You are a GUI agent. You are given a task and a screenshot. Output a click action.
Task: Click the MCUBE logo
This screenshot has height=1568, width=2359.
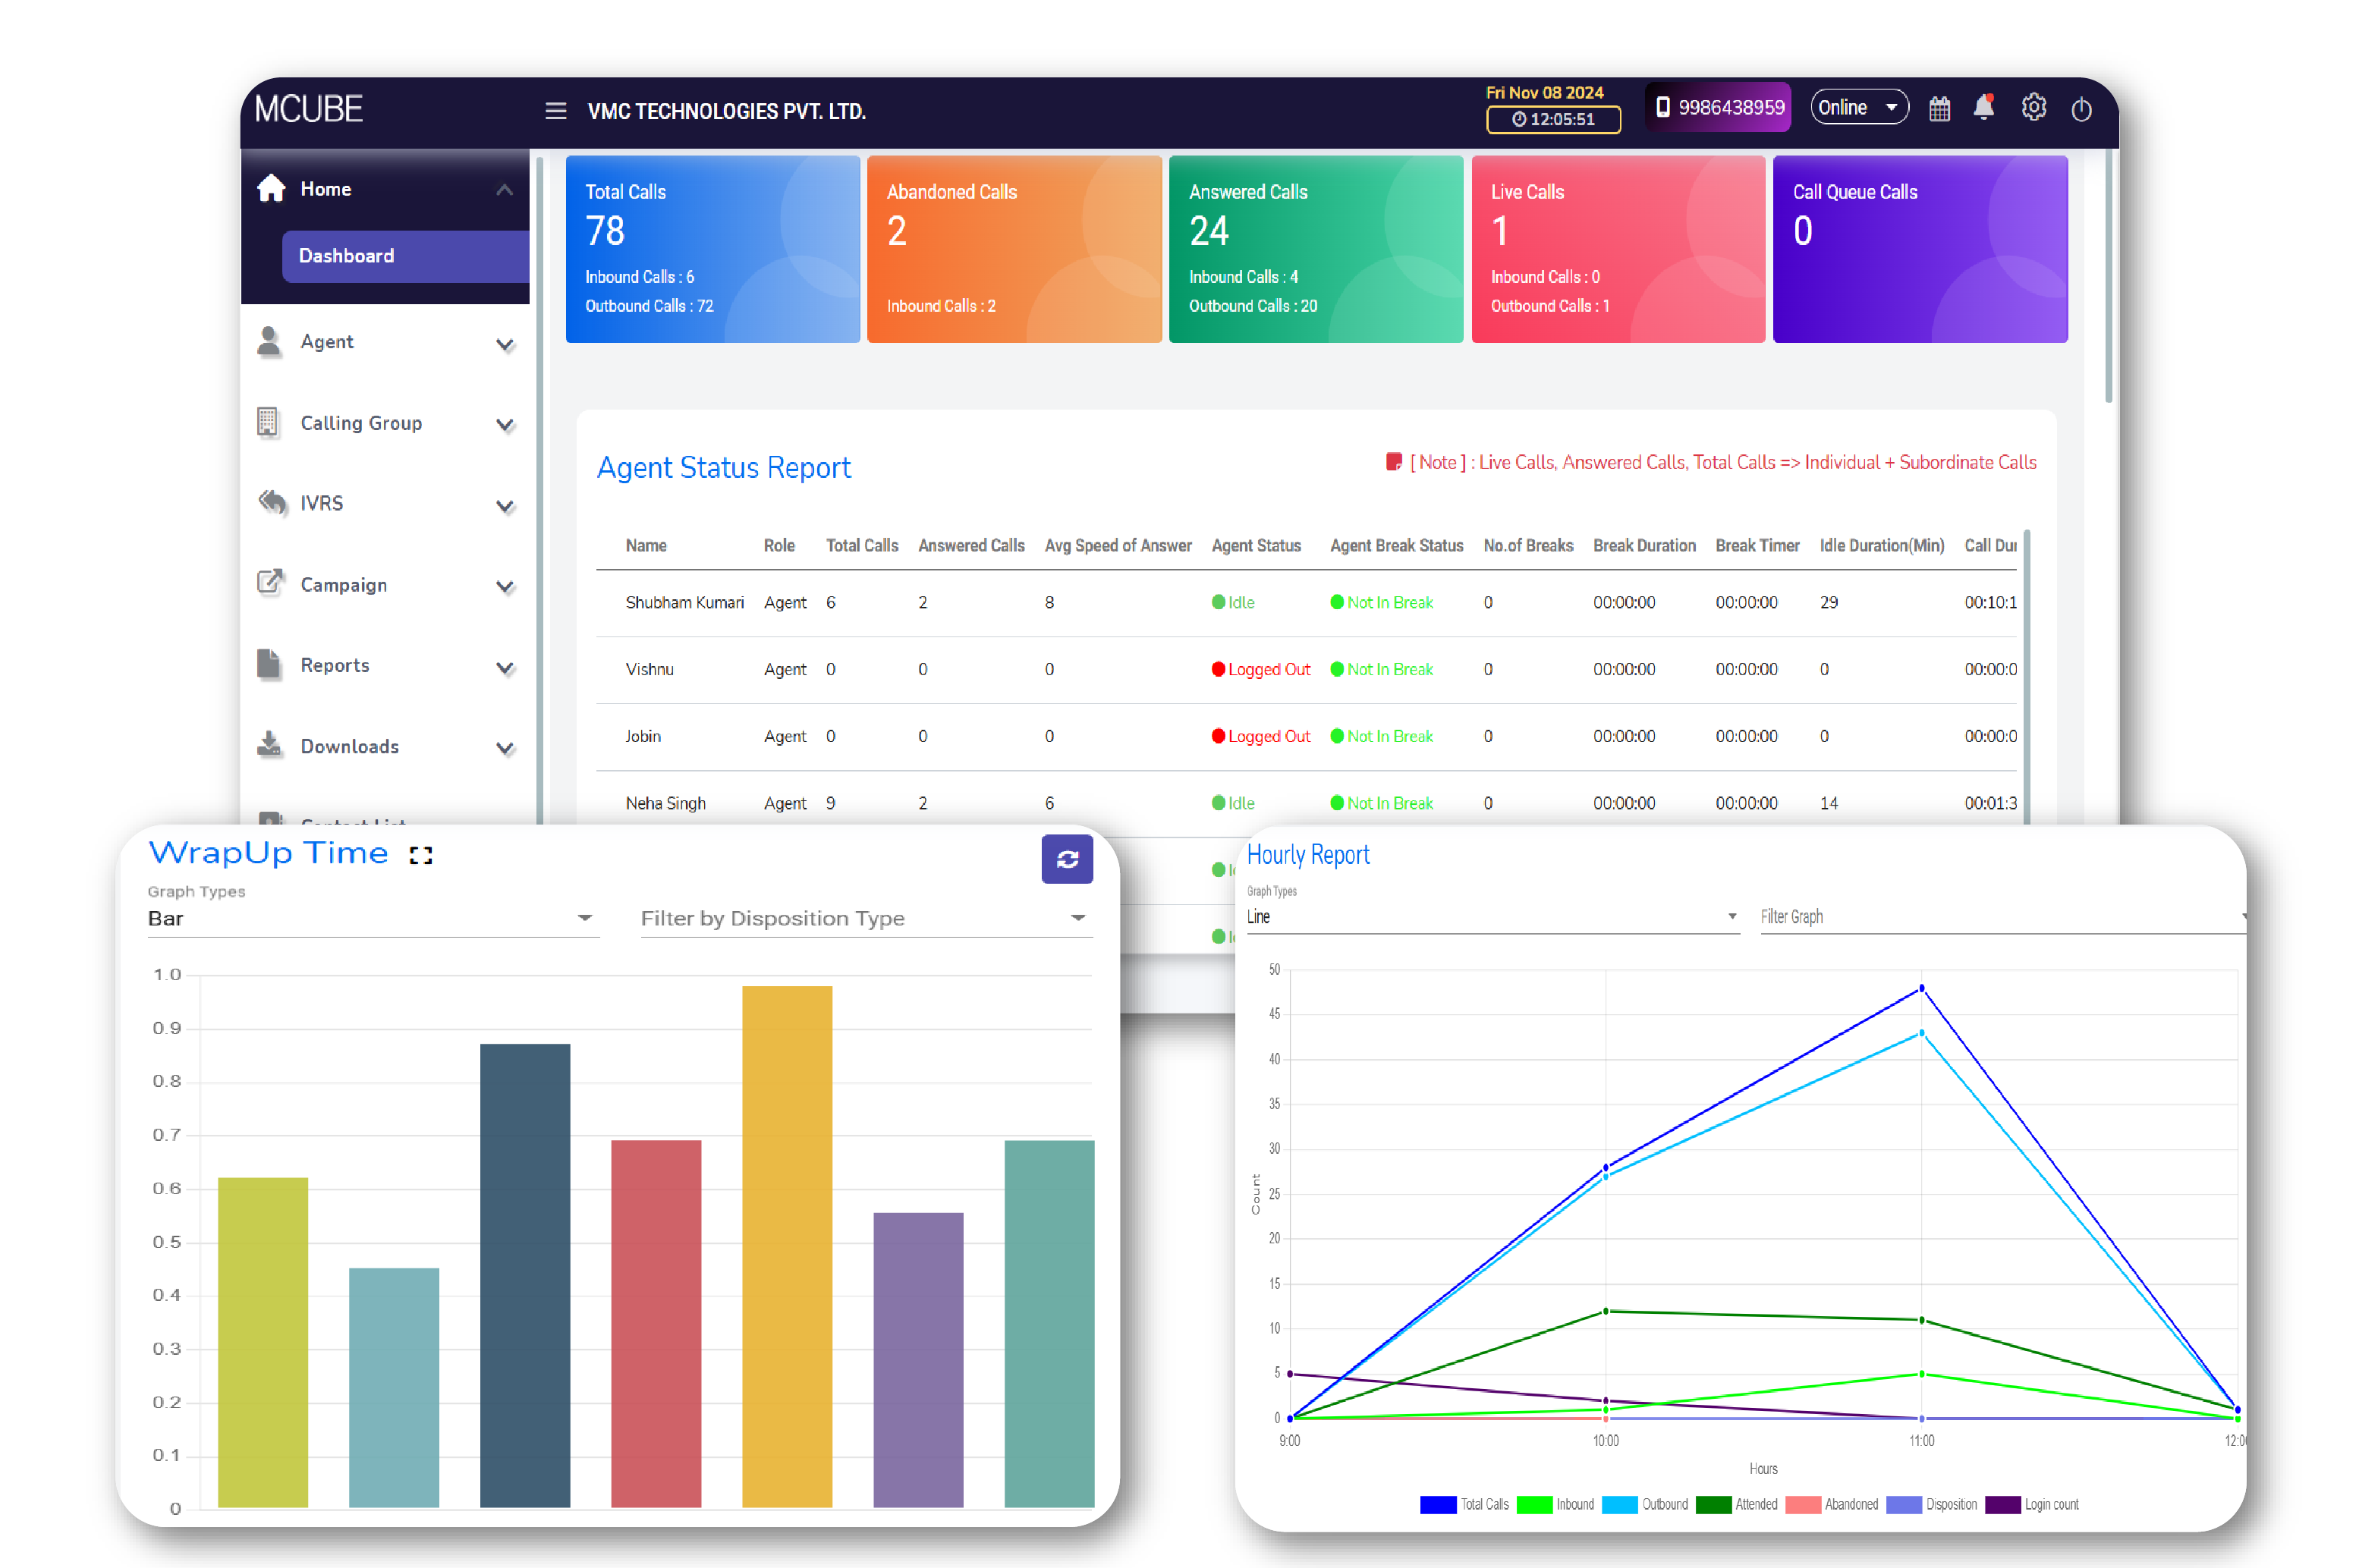pos(308,108)
